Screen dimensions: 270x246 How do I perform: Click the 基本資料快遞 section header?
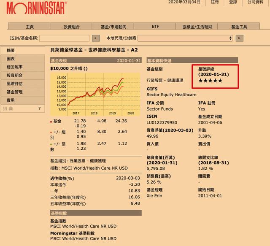[192, 60]
